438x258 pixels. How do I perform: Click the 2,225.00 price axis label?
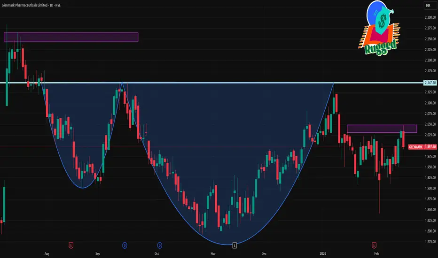(430, 50)
